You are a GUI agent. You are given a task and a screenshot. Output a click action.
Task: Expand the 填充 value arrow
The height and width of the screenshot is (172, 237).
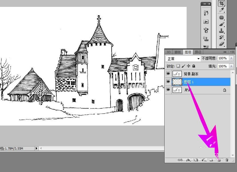point(232,66)
